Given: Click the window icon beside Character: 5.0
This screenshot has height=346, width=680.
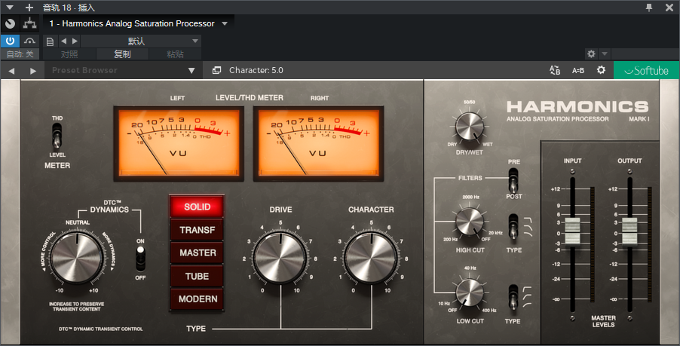Looking at the screenshot, I should click(x=216, y=70).
